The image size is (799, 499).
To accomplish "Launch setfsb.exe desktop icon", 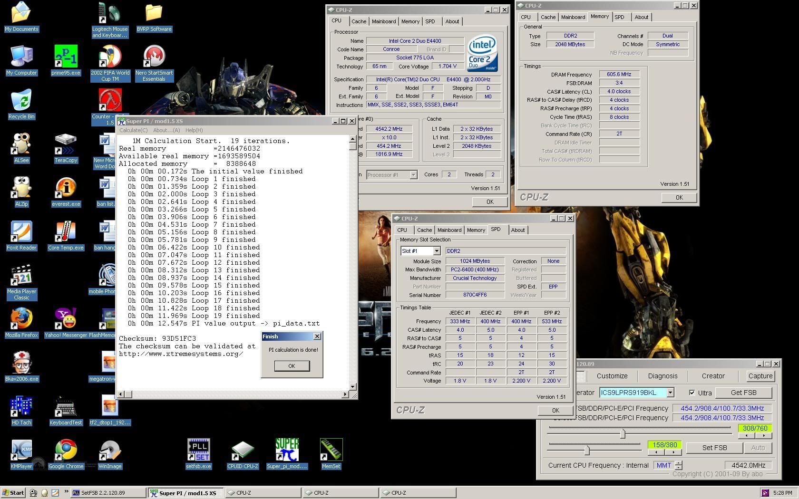I will pyautogui.click(x=198, y=454).
